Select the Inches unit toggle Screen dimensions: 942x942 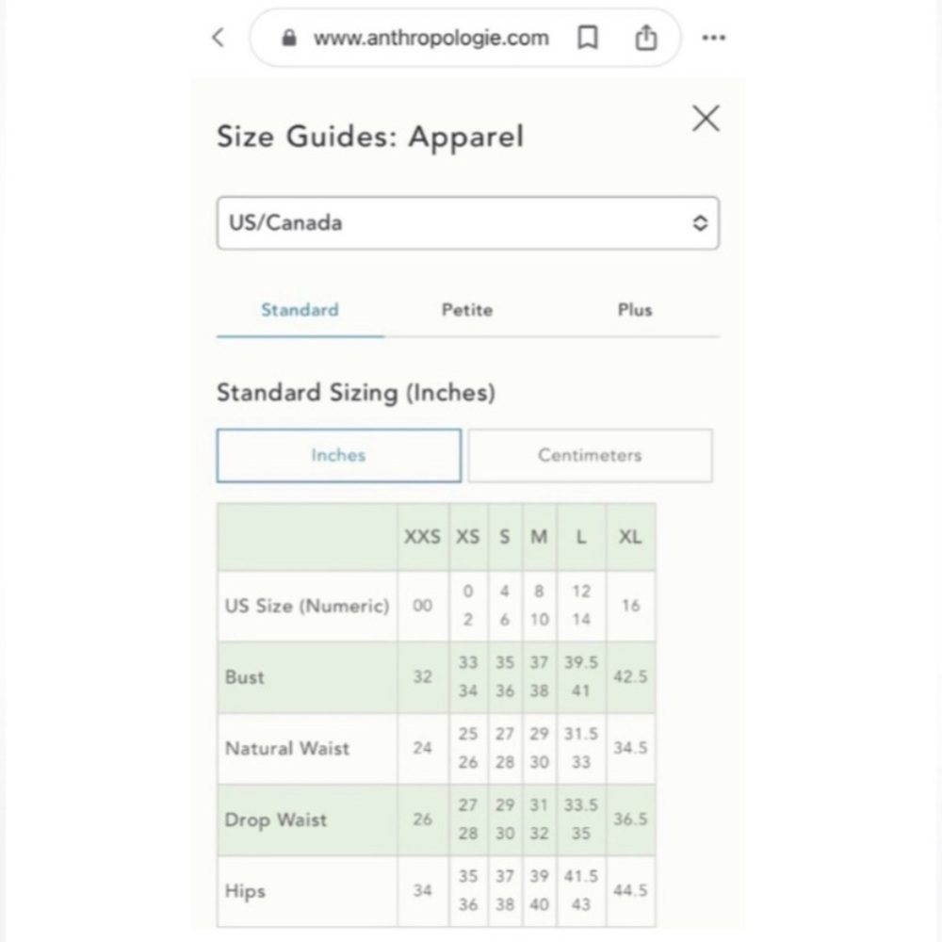(339, 455)
